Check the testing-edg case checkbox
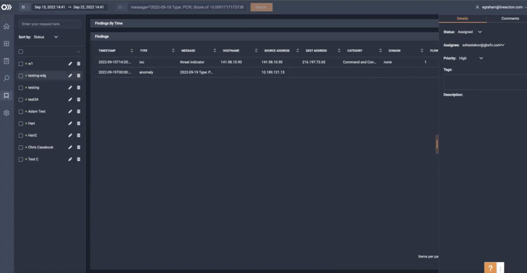This screenshot has height=273, width=527. tap(21, 76)
